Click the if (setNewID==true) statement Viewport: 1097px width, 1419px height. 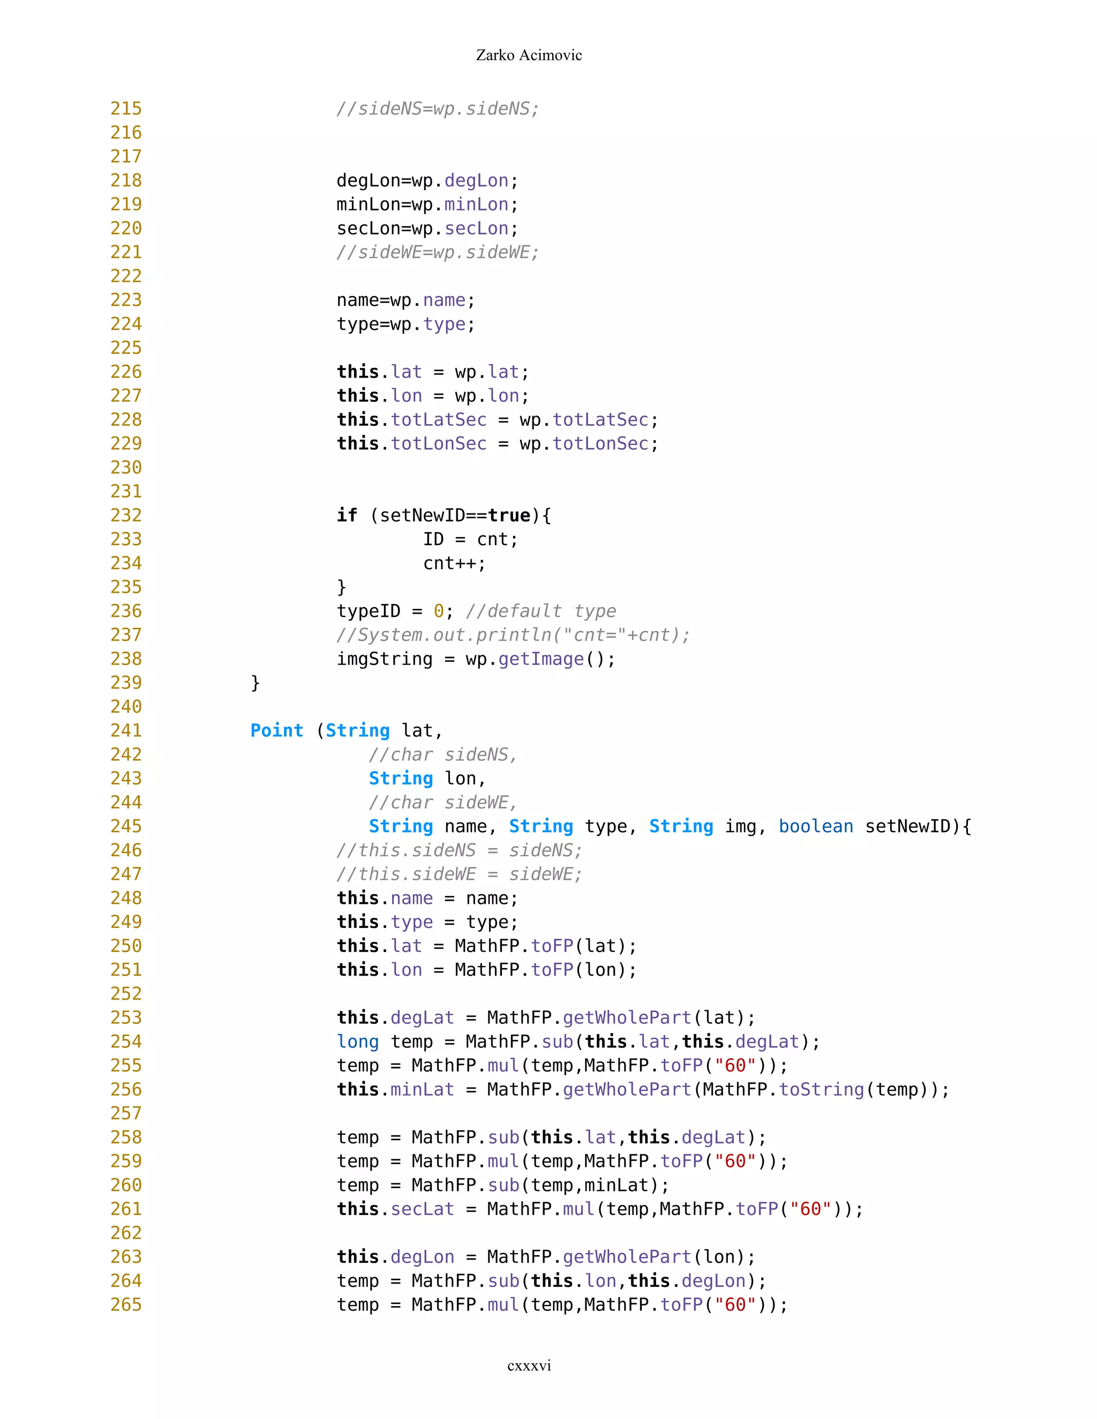click(443, 515)
